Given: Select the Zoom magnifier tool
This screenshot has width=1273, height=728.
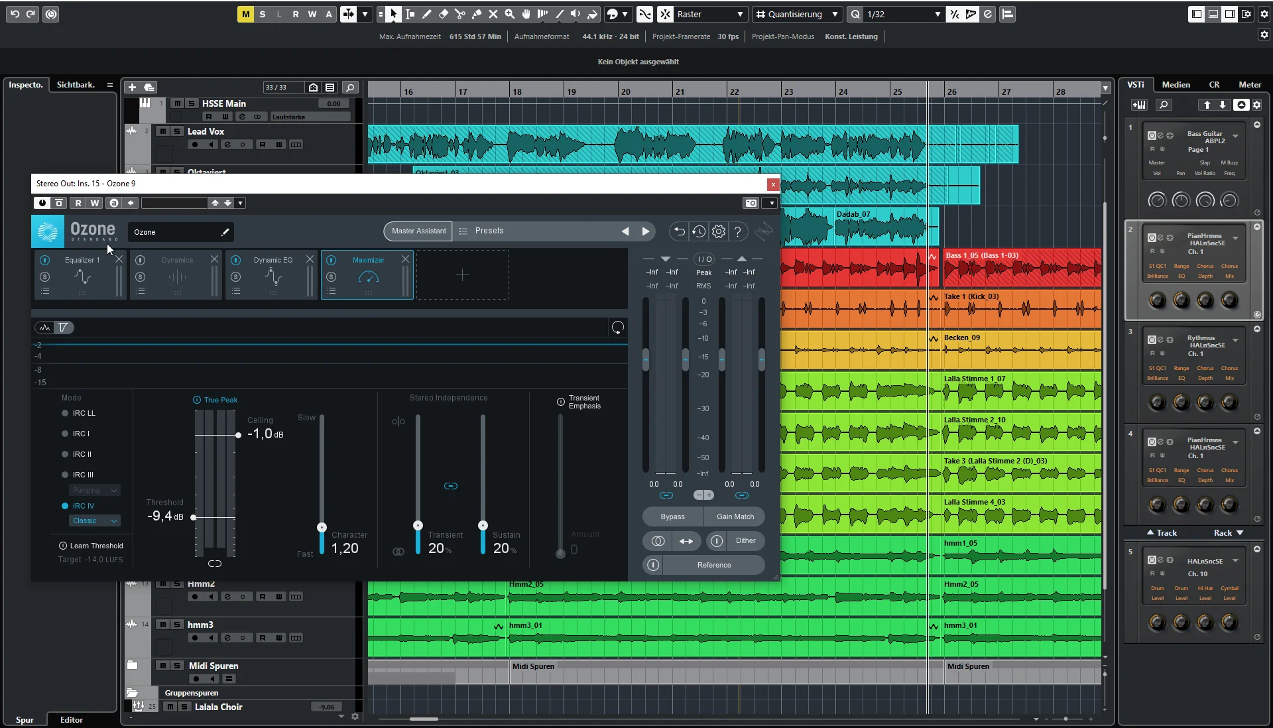Looking at the screenshot, I should coord(509,14).
